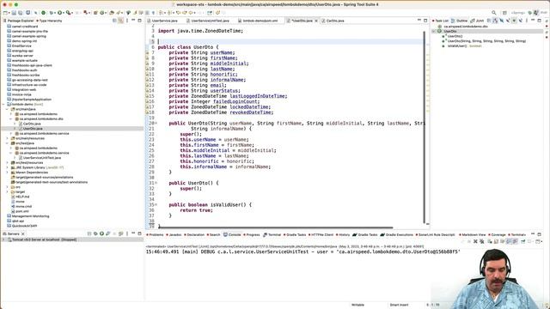Expand the ca.airspeed.lombokdemo.service package
550x309 pixels.
[11, 134]
